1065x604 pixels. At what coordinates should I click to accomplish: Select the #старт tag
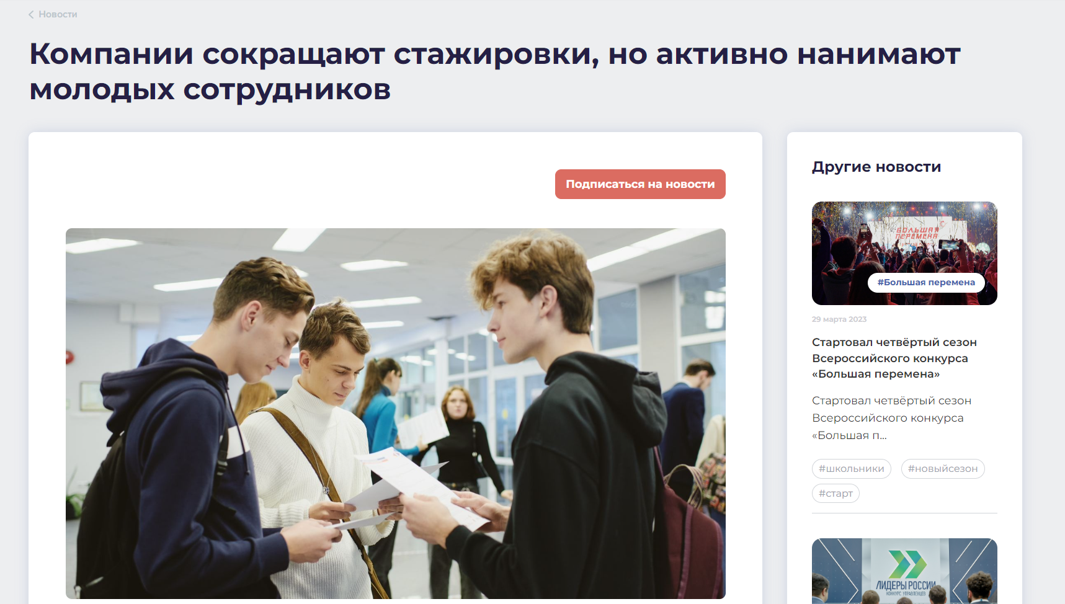[836, 494]
